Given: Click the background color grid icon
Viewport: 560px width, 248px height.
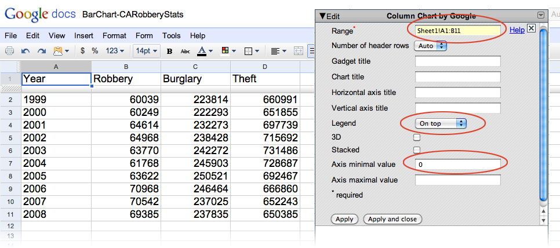Looking at the screenshot, I should click(226, 51).
